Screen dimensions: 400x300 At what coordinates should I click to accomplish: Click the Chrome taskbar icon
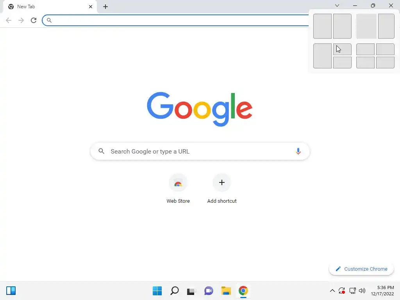click(x=243, y=291)
